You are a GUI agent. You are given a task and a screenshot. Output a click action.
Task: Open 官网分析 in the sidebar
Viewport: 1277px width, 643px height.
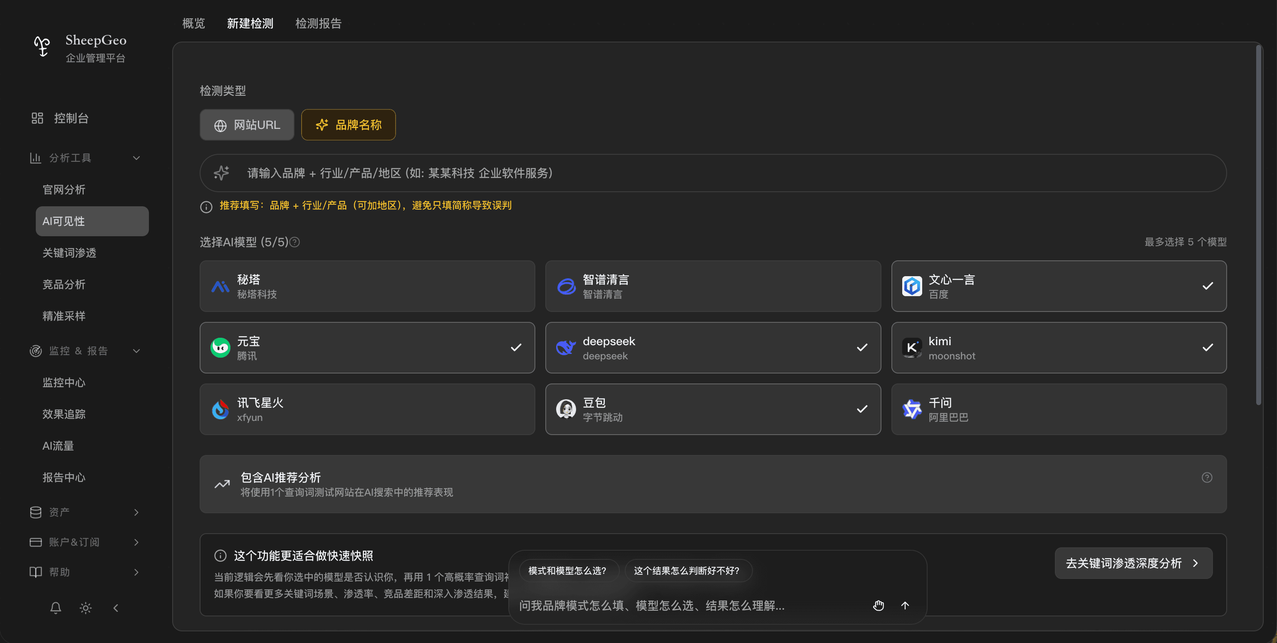click(x=92, y=189)
